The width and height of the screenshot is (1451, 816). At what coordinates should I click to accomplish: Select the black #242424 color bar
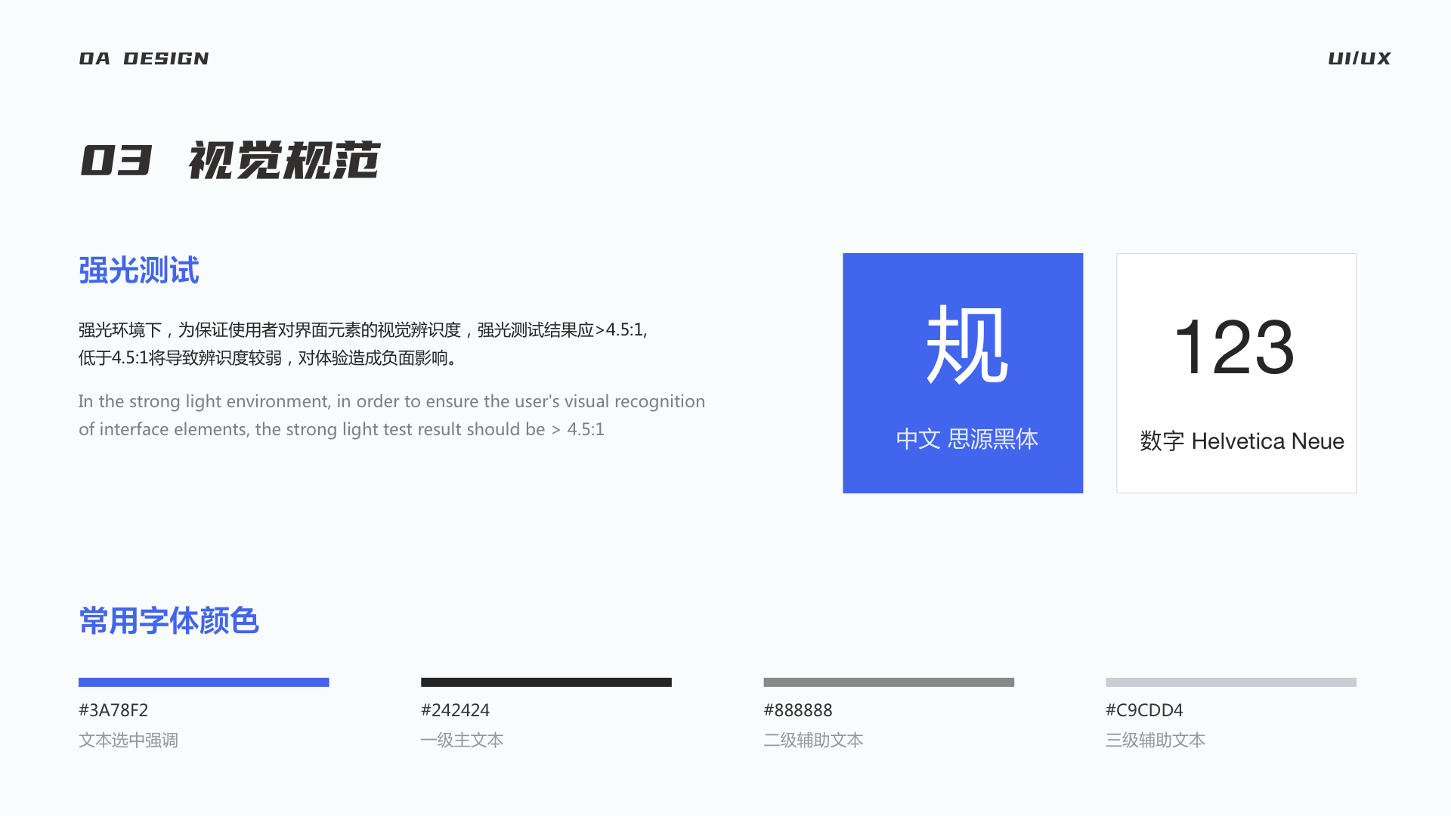click(x=546, y=682)
